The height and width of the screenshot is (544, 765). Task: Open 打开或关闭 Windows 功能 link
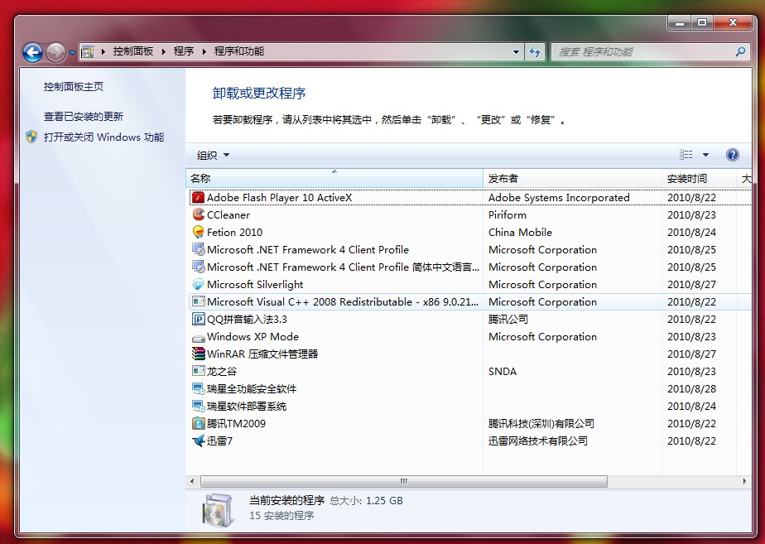104,137
